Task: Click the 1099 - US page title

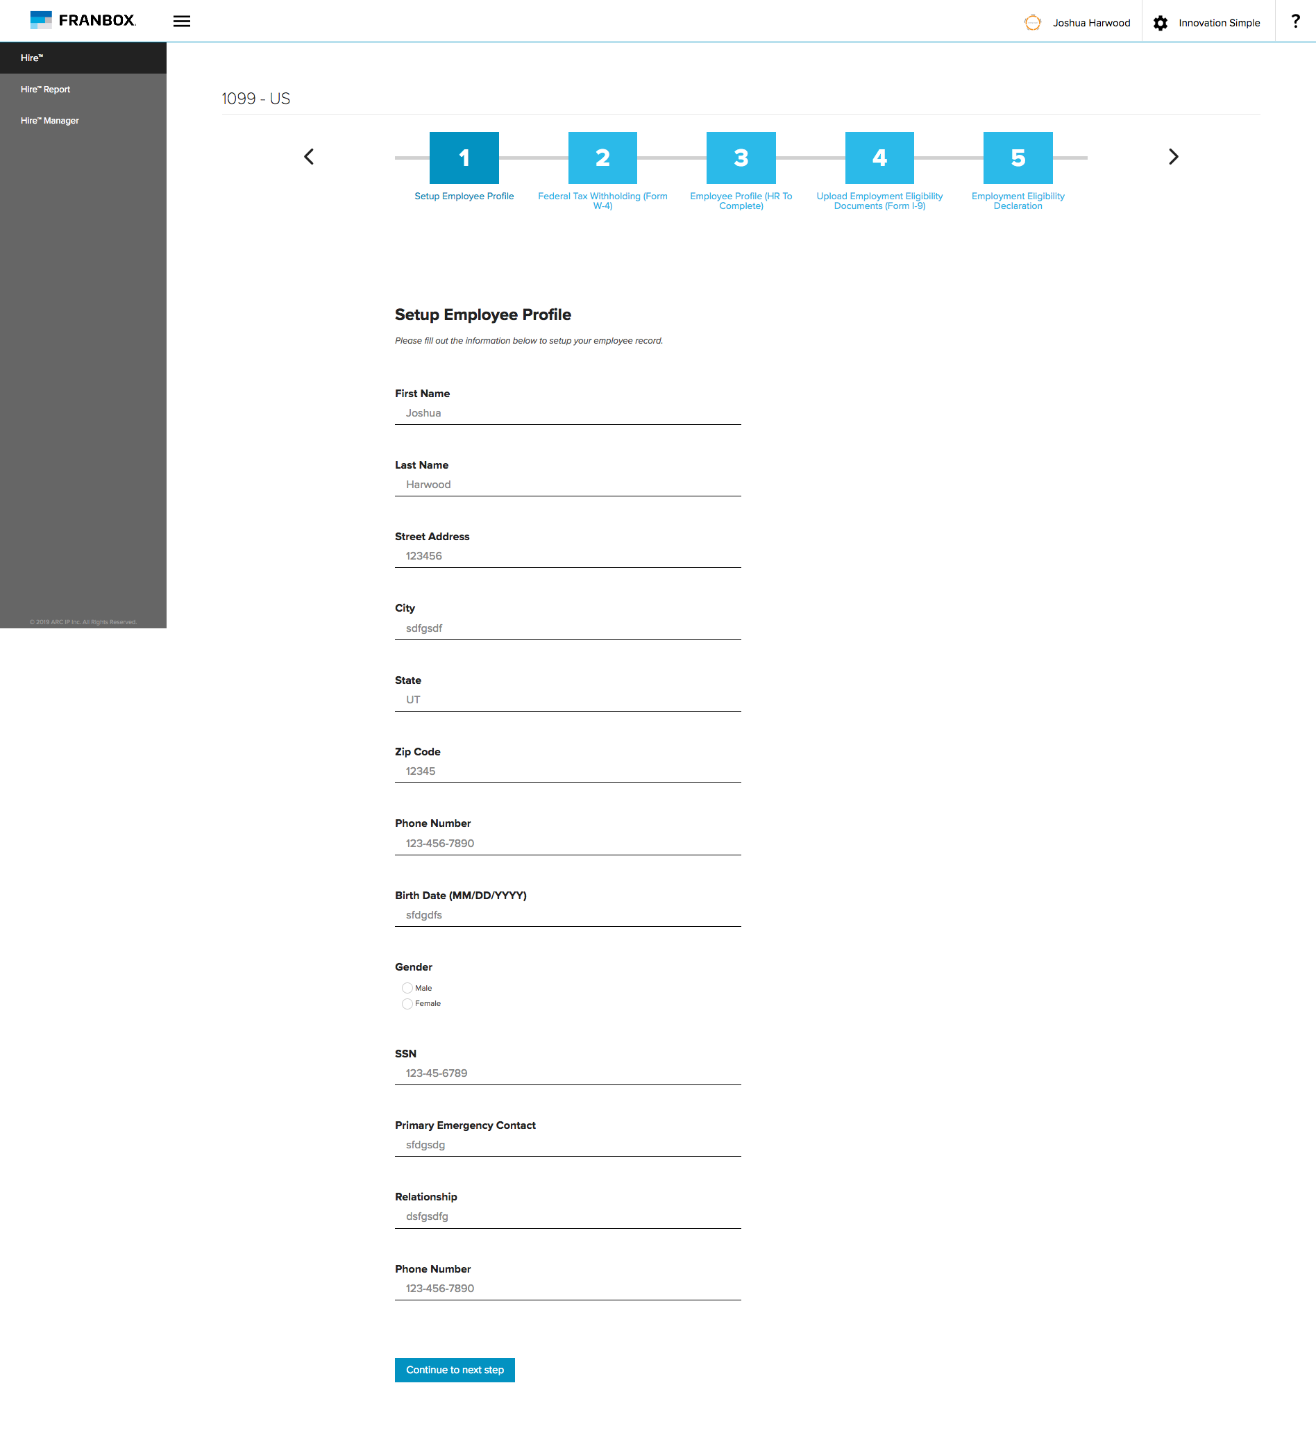Action: [x=255, y=99]
